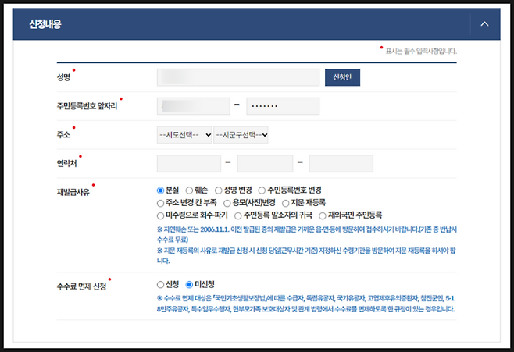Click the last 연락처 phone field
The height and width of the screenshot is (352, 514).
pos(341,163)
